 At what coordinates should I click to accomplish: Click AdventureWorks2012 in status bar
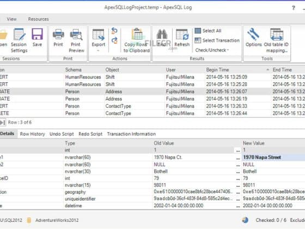57,220
